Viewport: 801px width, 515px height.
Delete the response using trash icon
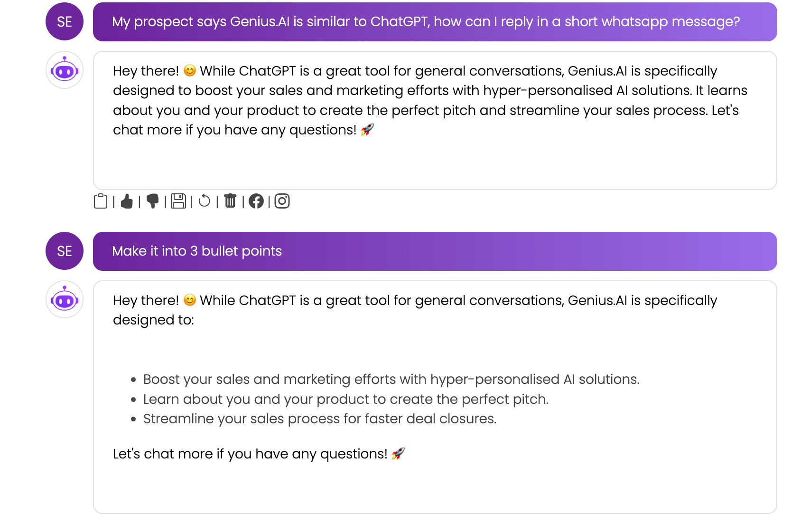click(230, 201)
